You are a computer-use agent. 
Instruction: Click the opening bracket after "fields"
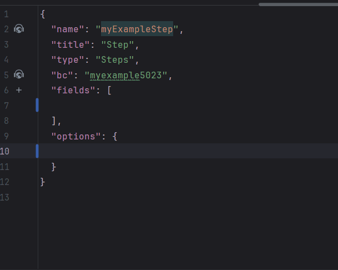coord(109,90)
